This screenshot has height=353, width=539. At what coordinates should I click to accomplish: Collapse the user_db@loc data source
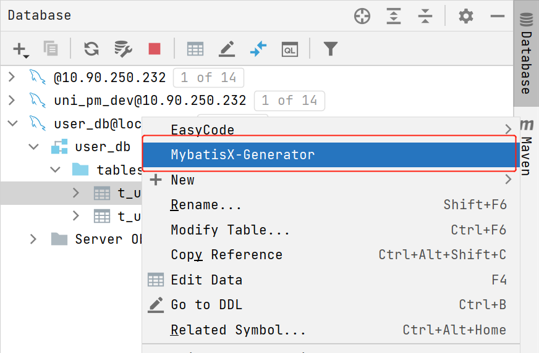[x=12, y=123]
